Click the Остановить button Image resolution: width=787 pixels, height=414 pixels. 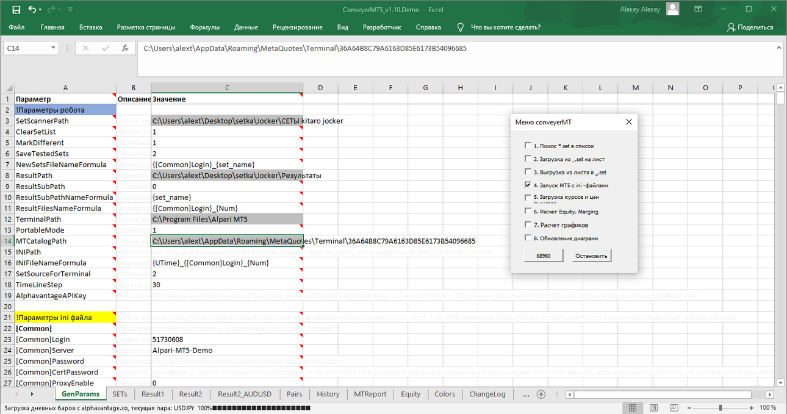[x=592, y=256]
